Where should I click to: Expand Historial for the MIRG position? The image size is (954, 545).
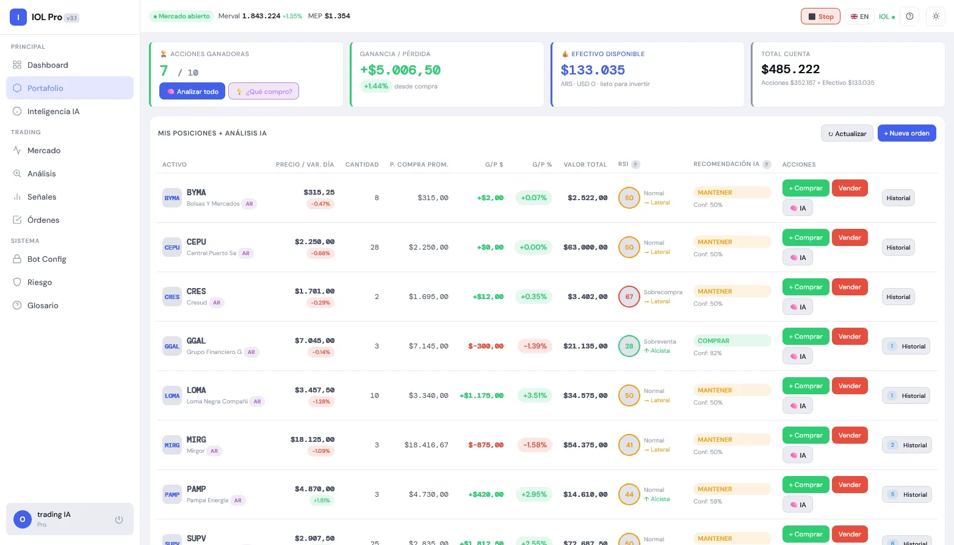[x=907, y=445]
